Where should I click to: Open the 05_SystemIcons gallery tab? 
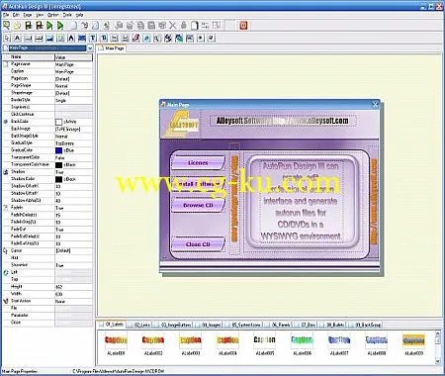243,325
